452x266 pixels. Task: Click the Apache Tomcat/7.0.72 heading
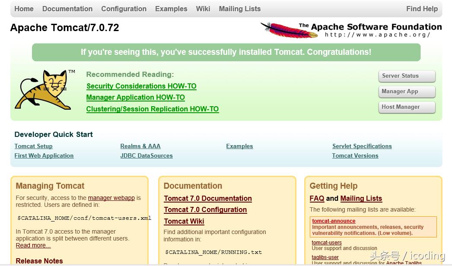64,28
